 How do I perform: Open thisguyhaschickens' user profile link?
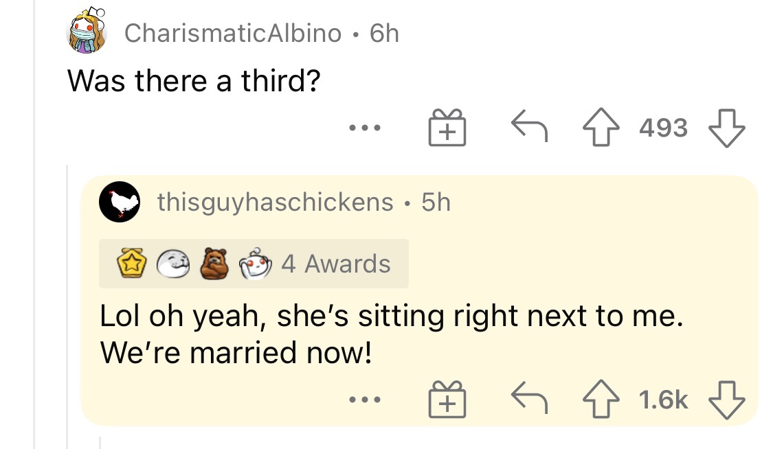click(275, 202)
